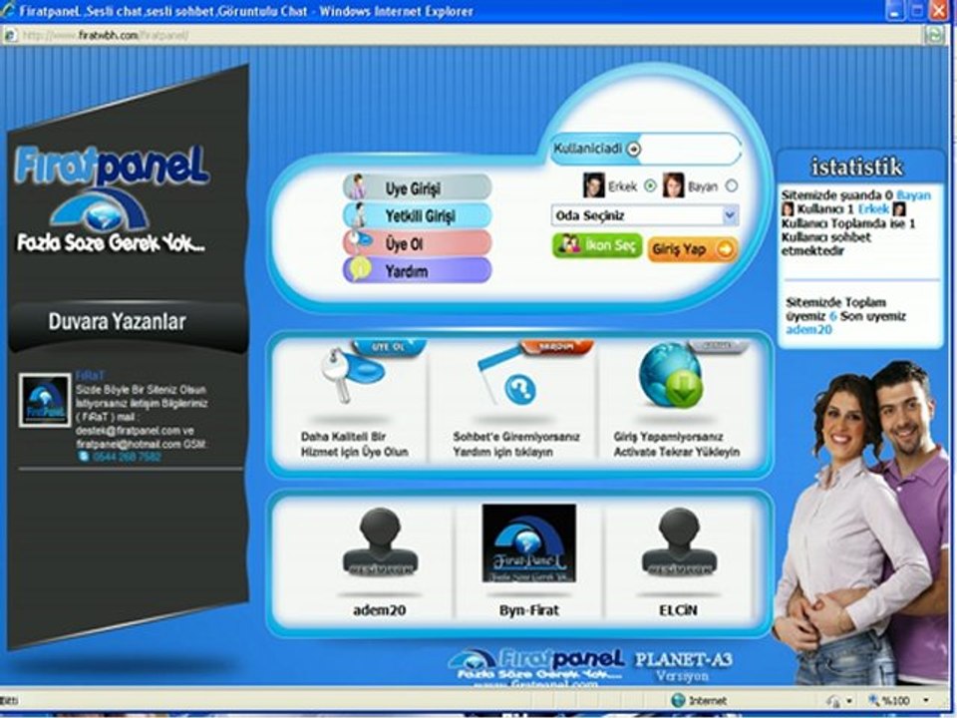Image resolution: width=957 pixels, height=718 pixels.
Task: Open the Yardım help button
Action: coord(418,270)
